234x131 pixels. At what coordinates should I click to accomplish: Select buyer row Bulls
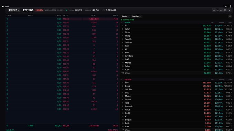(x=177, y=53)
